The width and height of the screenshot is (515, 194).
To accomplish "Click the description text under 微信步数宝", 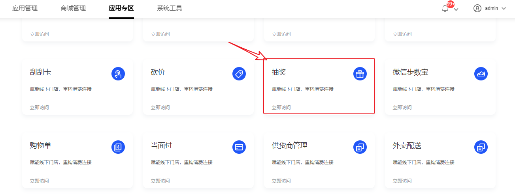I will tap(424, 89).
